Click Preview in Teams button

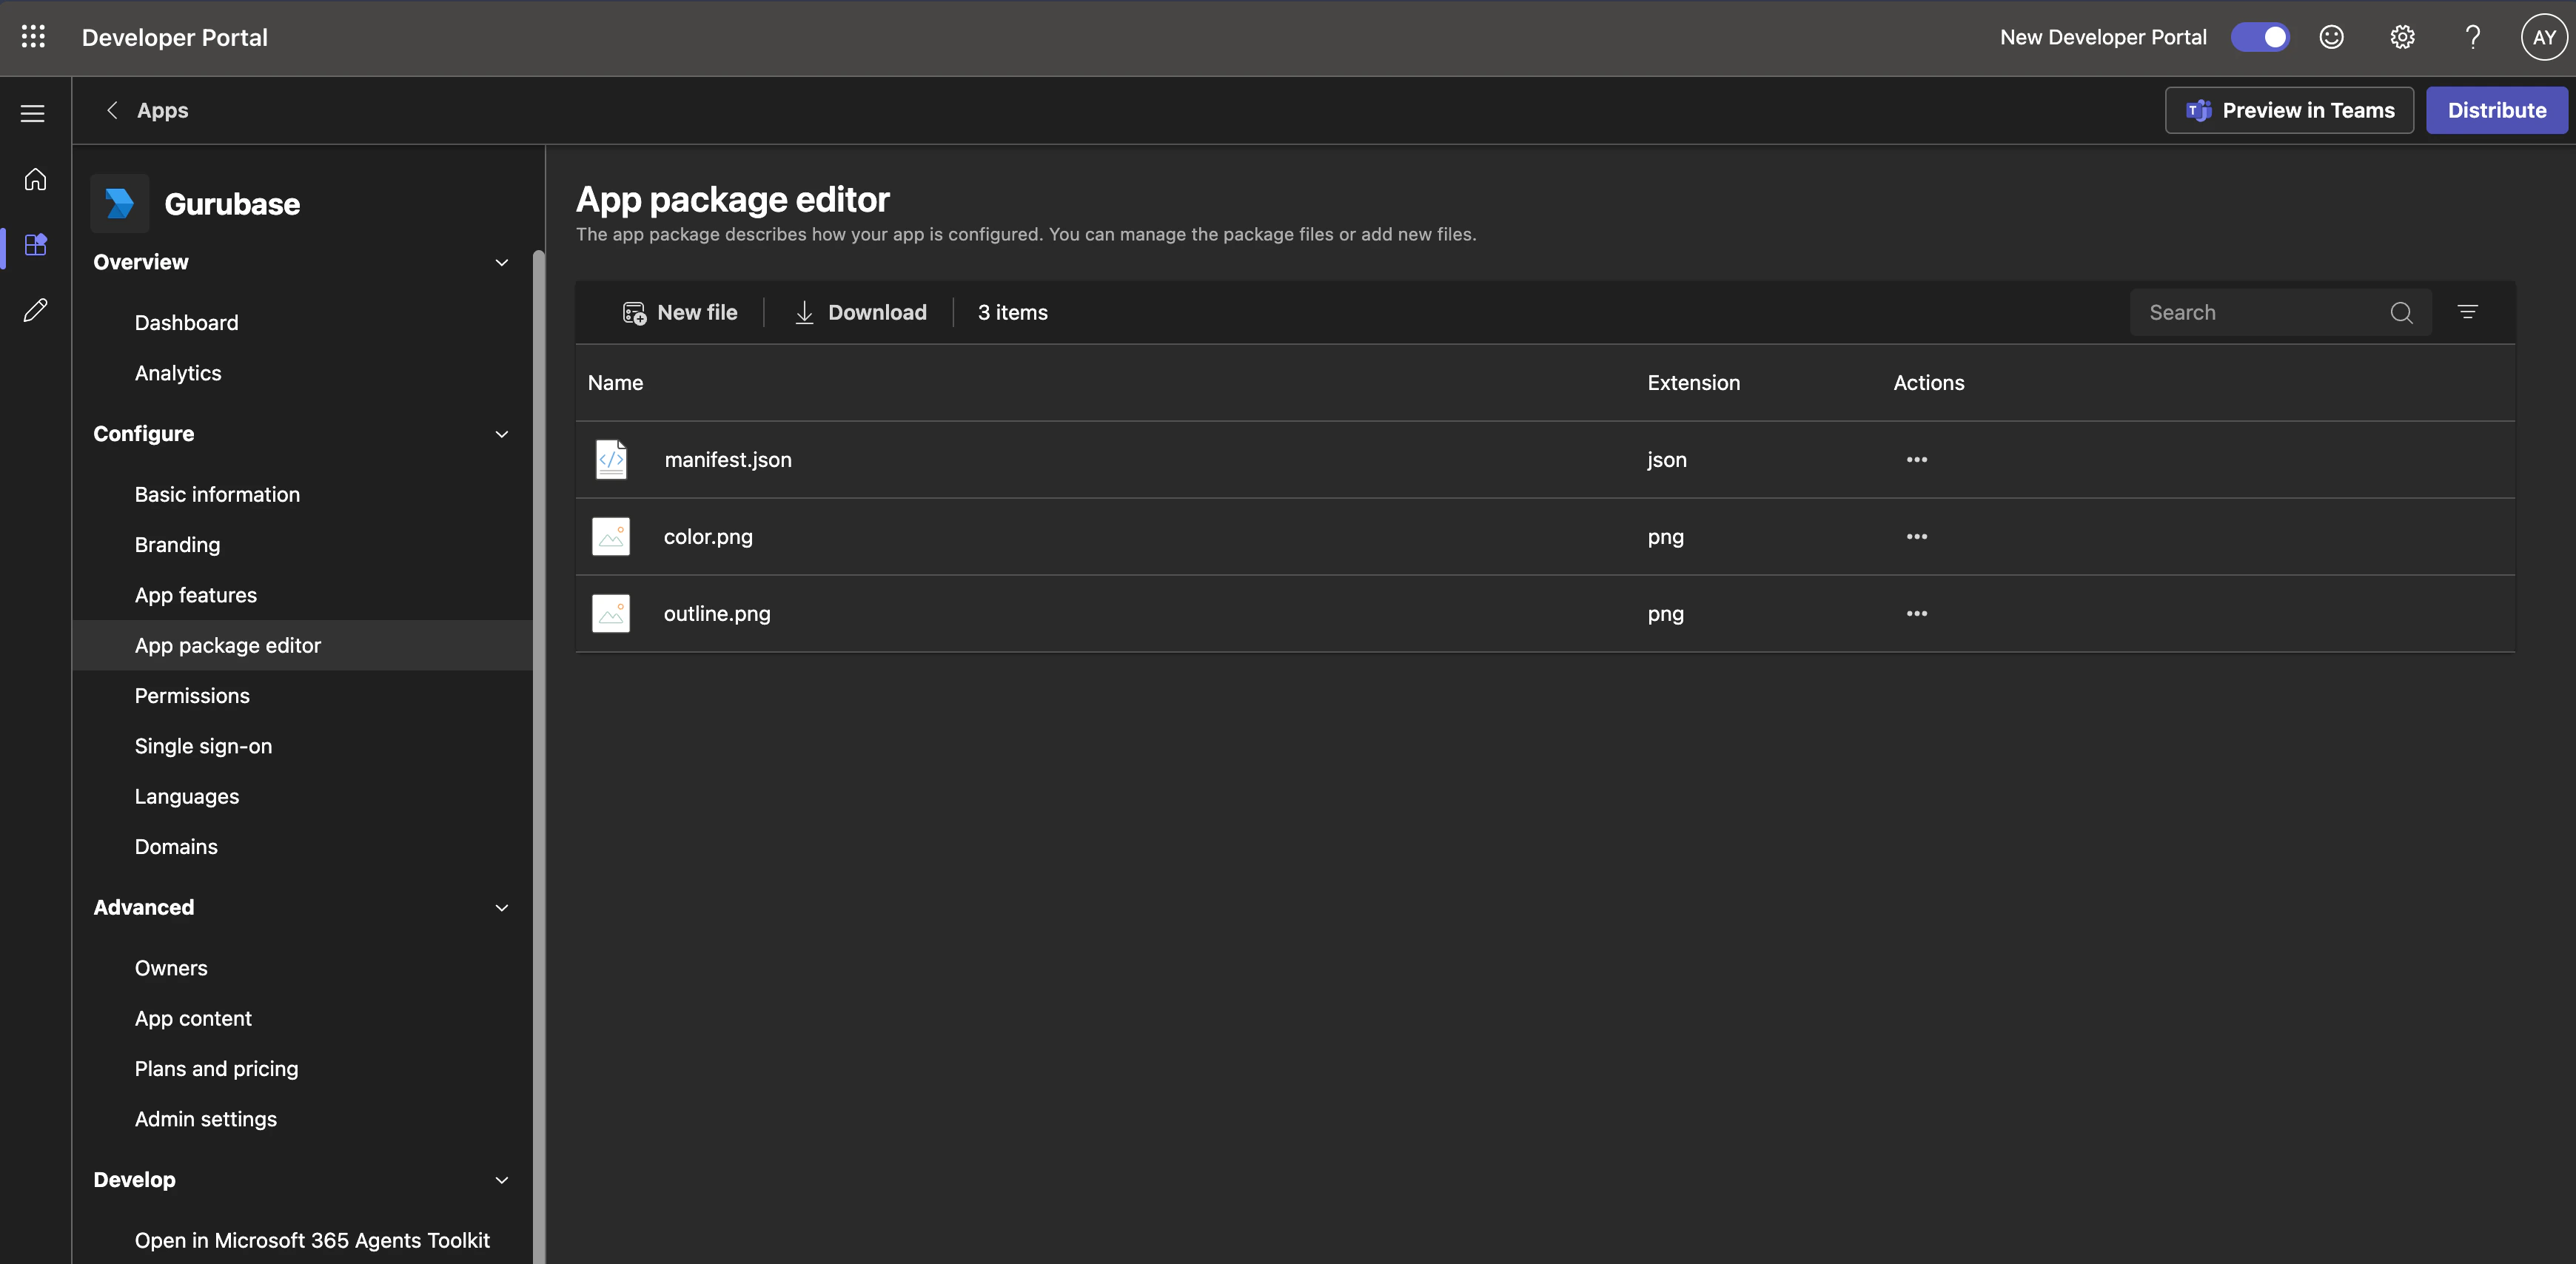pos(2289,110)
